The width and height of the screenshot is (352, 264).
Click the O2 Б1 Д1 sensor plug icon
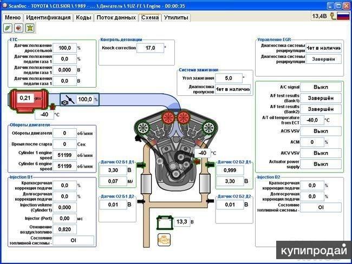tap(141, 166)
